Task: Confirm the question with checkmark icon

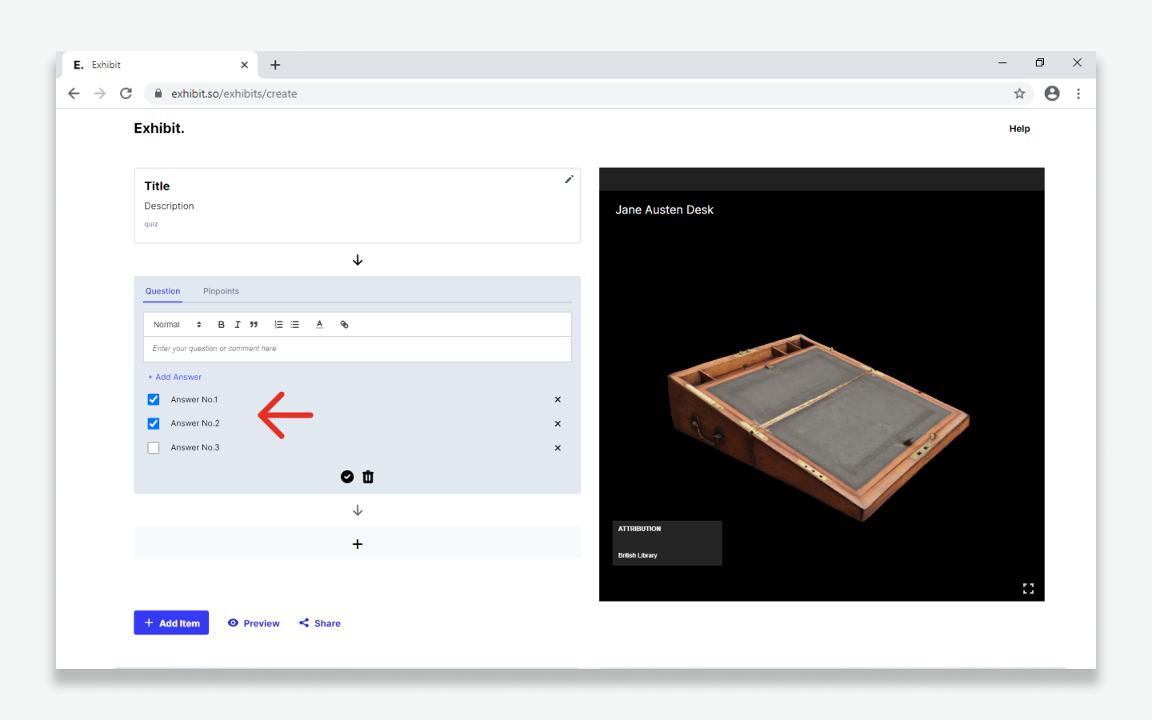Action: (x=347, y=477)
